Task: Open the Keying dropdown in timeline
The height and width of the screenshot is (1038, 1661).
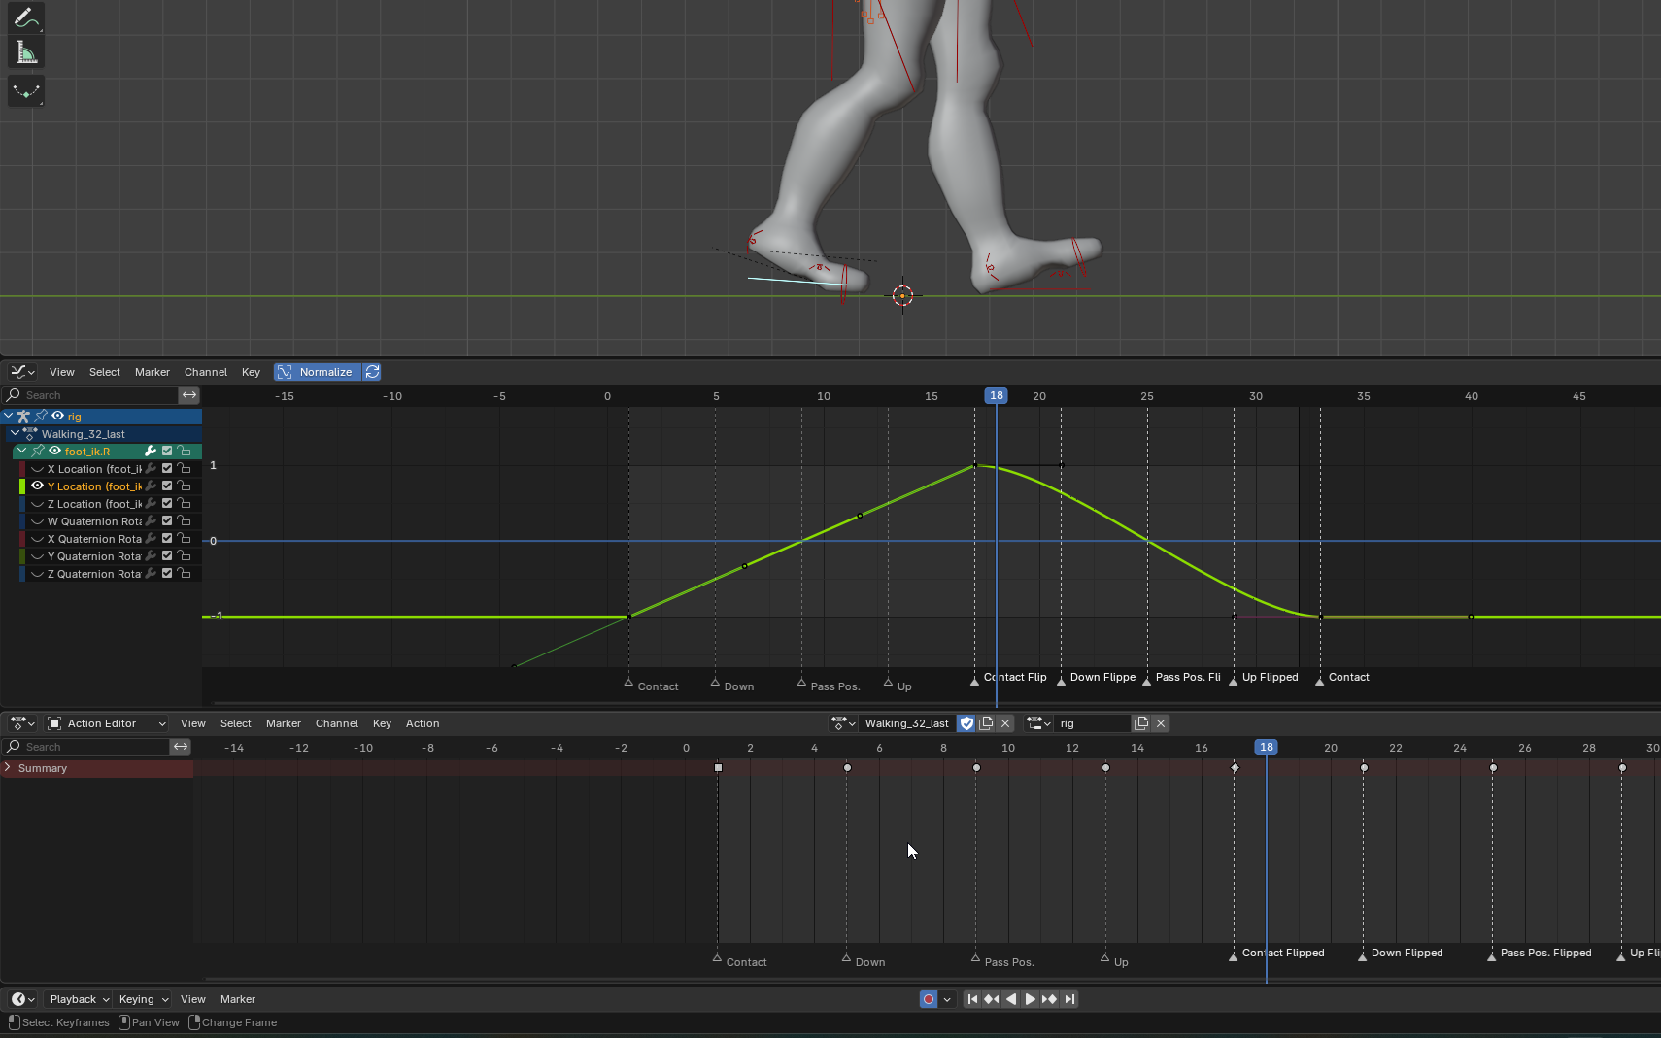Action: (x=143, y=999)
